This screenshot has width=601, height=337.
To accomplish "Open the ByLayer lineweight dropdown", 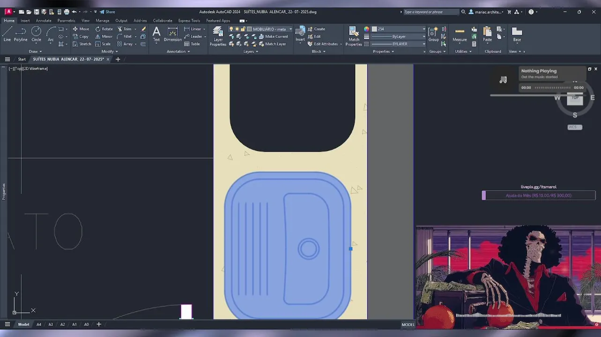I will coord(399,37).
